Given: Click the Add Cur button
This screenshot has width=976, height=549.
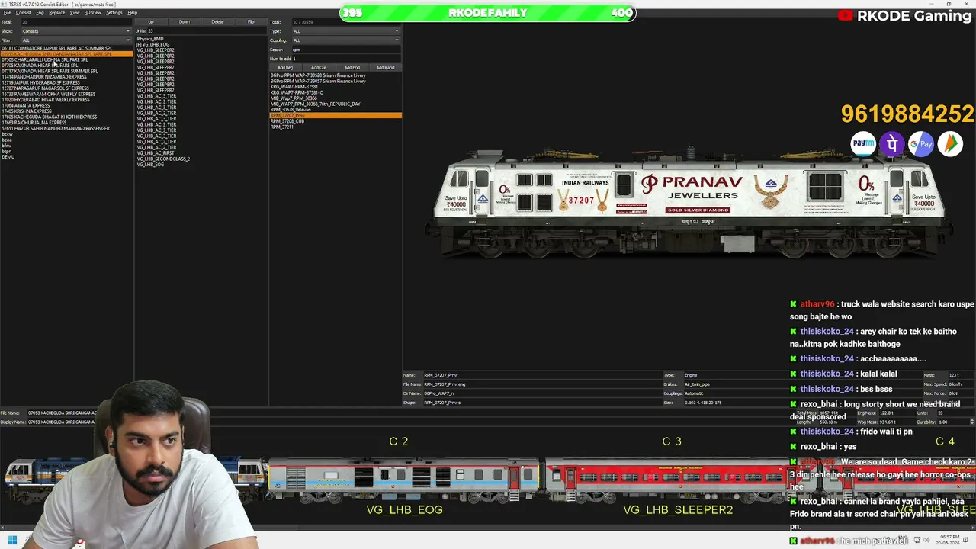Looking at the screenshot, I should [319, 67].
